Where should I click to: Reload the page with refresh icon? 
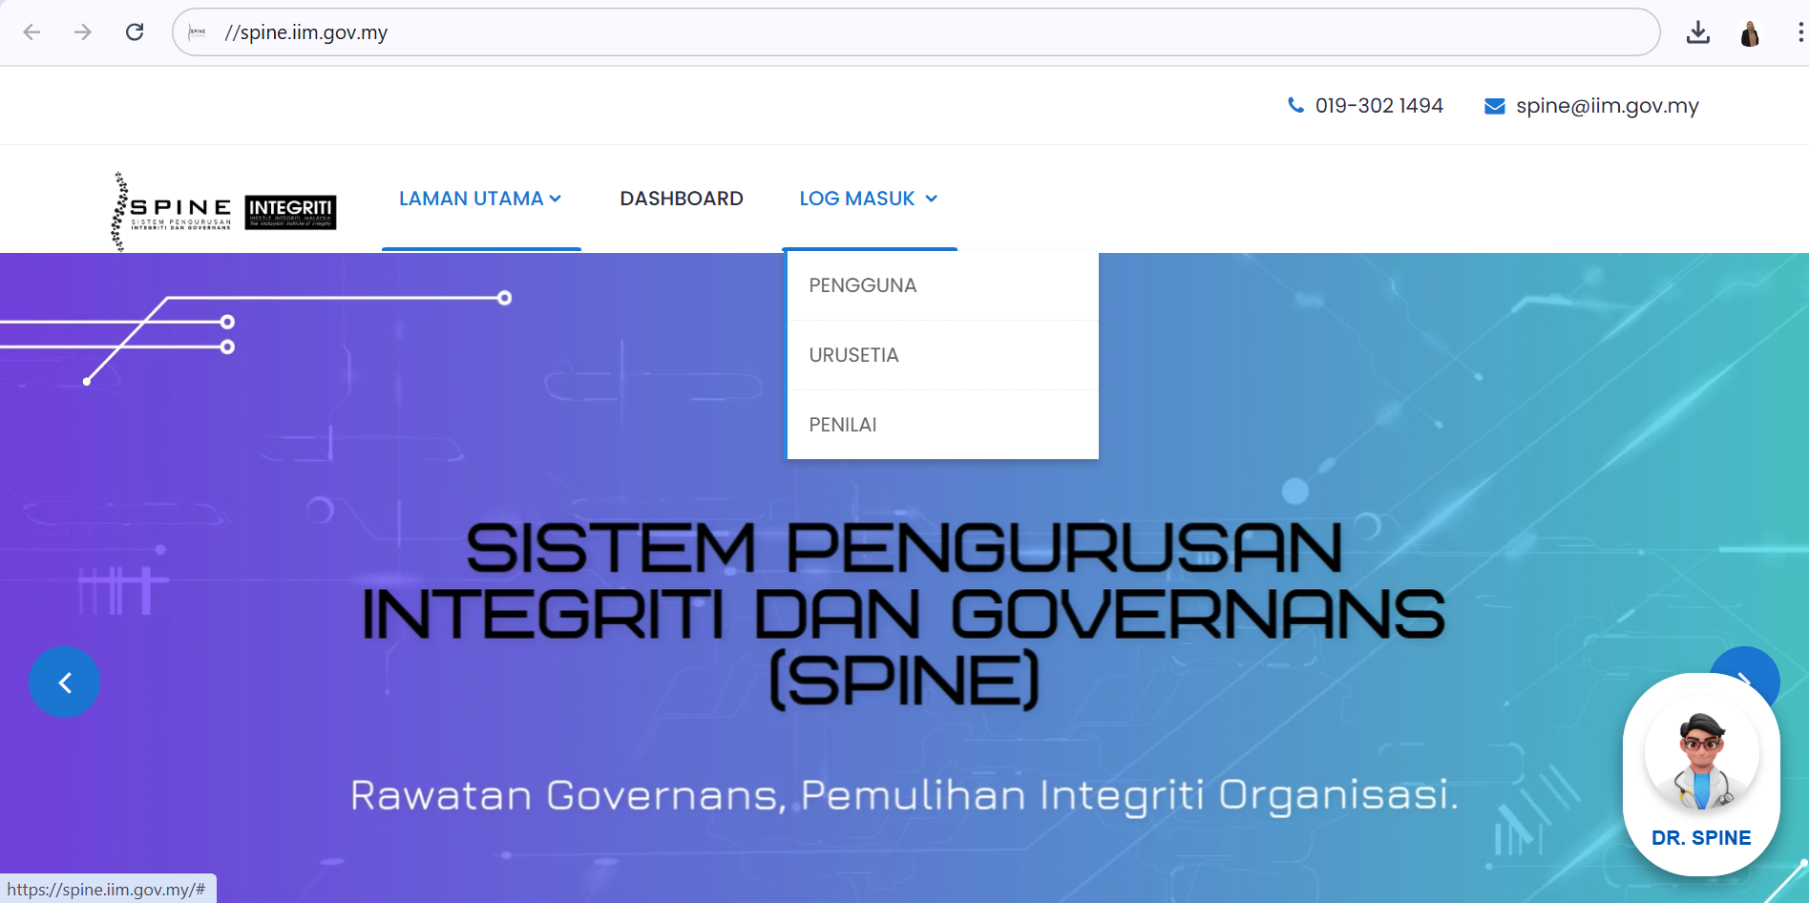(135, 32)
